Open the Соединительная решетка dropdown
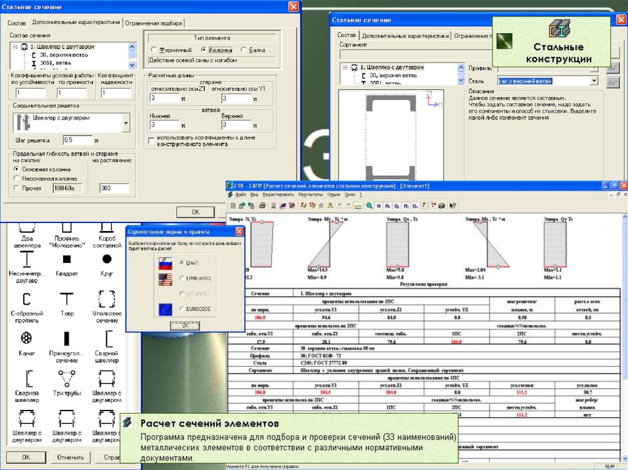The width and height of the screenshot is (628, 470). [x=126, y=123]
